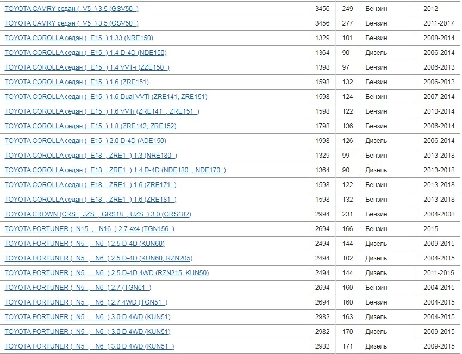The height and width of the screenshot is (354, 462).
Task: Click the 101 power value for Corolla 1.33
Action: point(347,38)
